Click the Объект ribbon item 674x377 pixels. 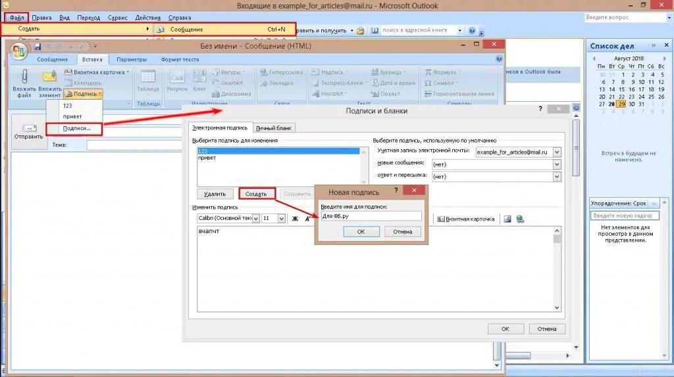386,94
